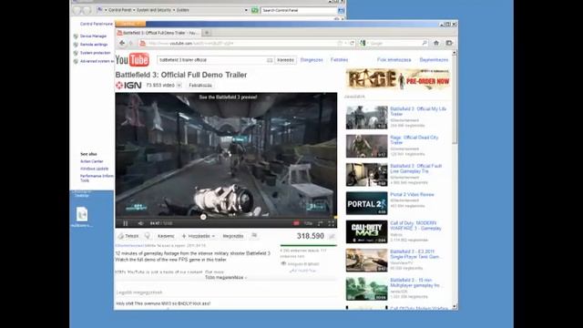Click Fiók létrehozása link
Viewport: 583px width, 328px height.
[394, 60]
